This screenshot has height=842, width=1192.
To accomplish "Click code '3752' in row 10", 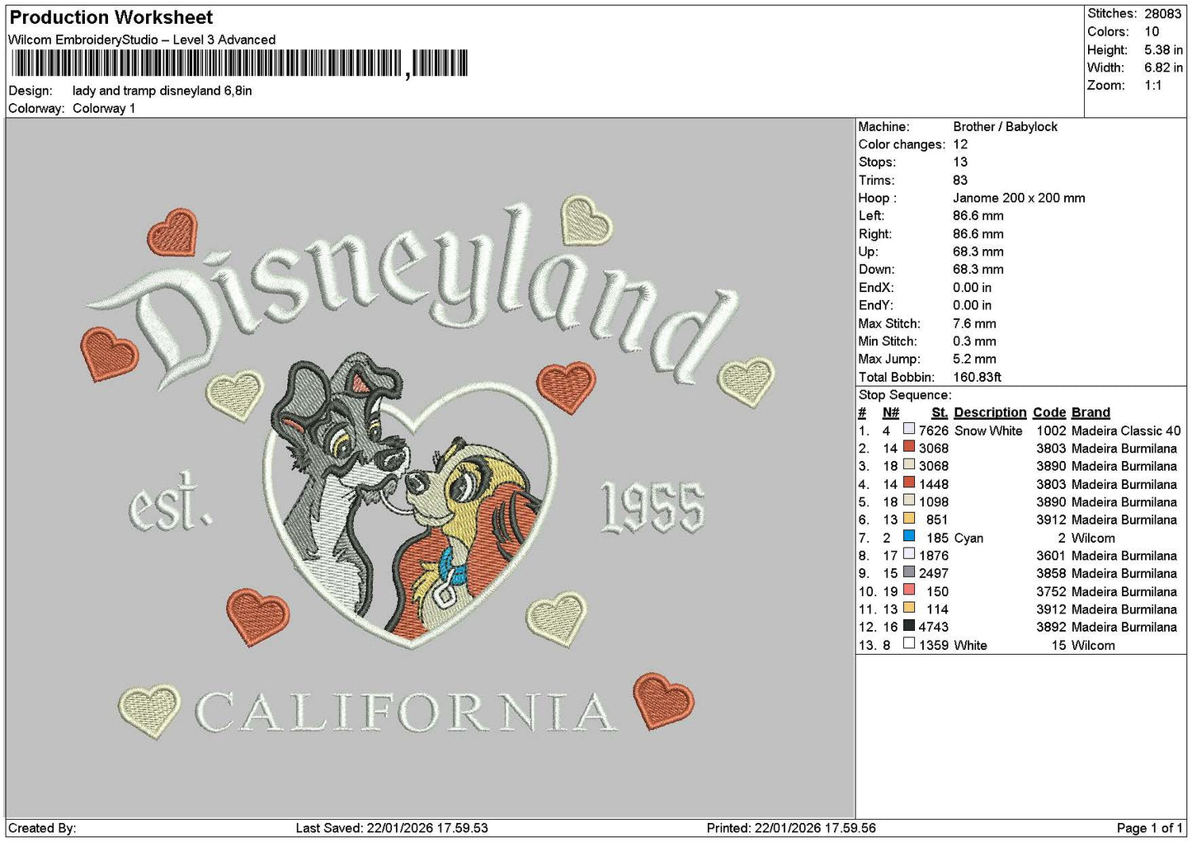I will (x=1051, y=591).
